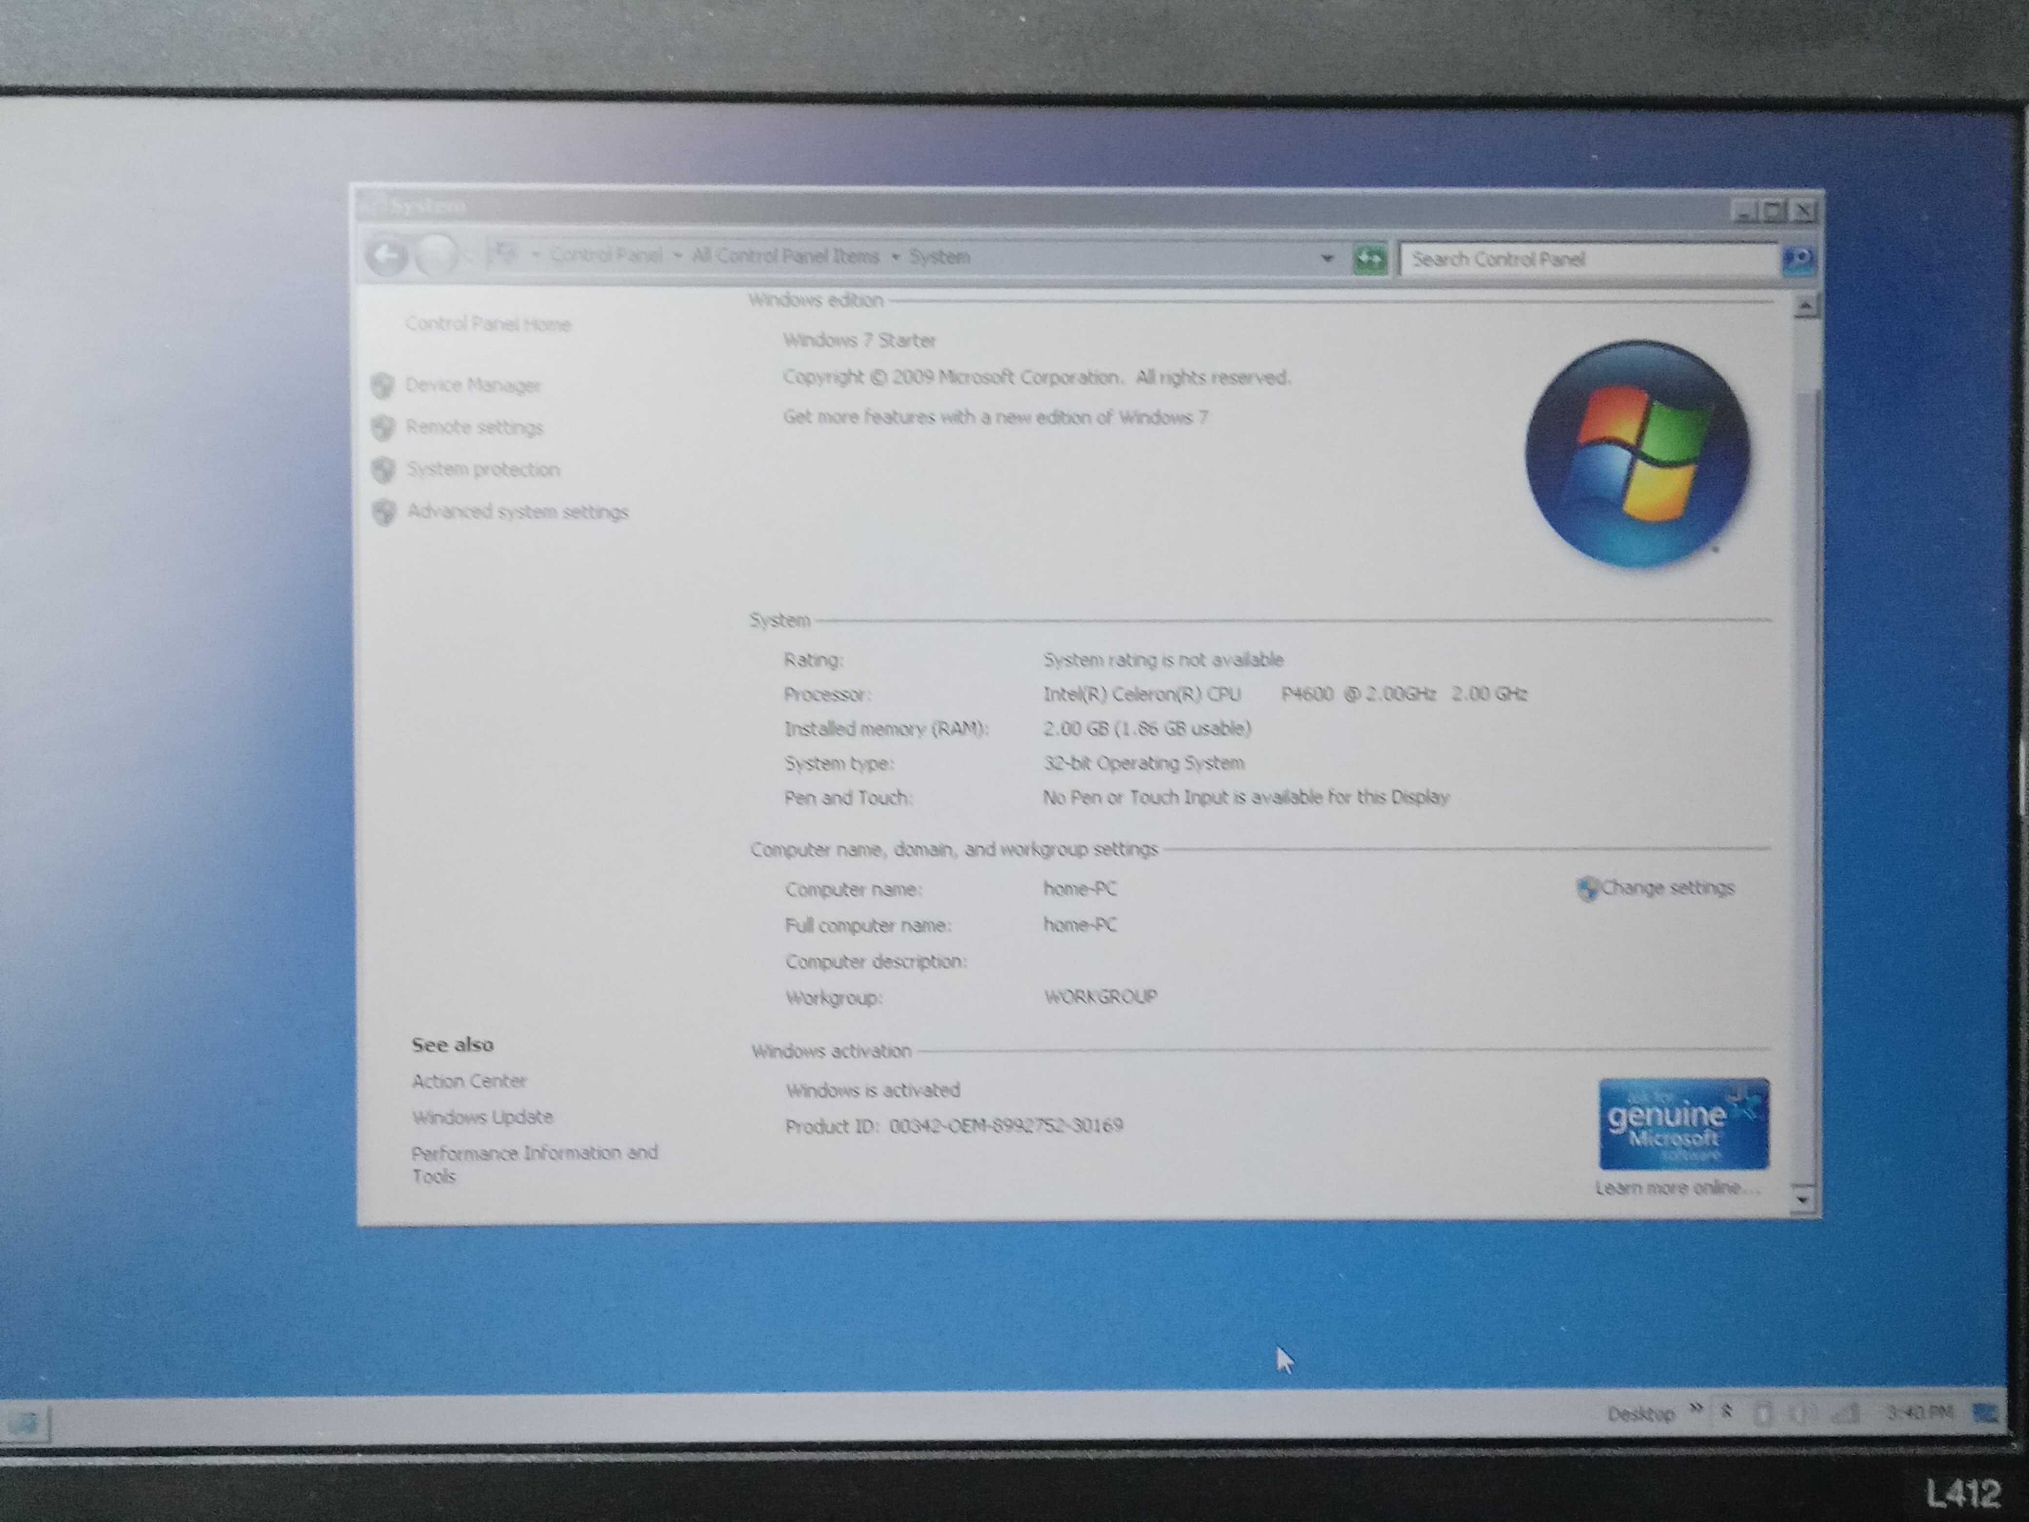Screen dimensions: 2029x1522
Task: Select Control Panel in the breadcrumb
Action: (605, 255)
